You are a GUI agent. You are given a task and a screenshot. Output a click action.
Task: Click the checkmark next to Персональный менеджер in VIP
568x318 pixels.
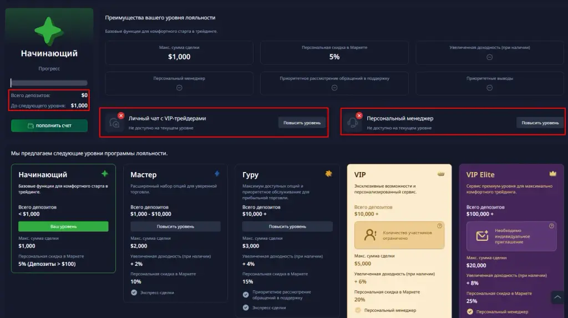pos(358,310)
